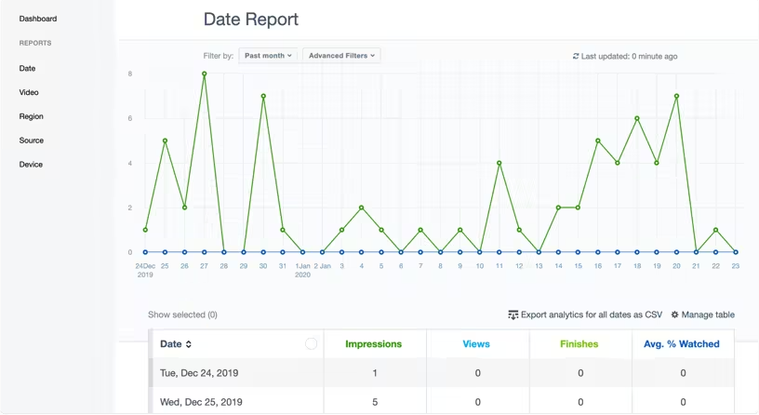The image size is (759, 415).
Task: Click the Impressions value 5 for Dec 25
Action: coord(375,402)
